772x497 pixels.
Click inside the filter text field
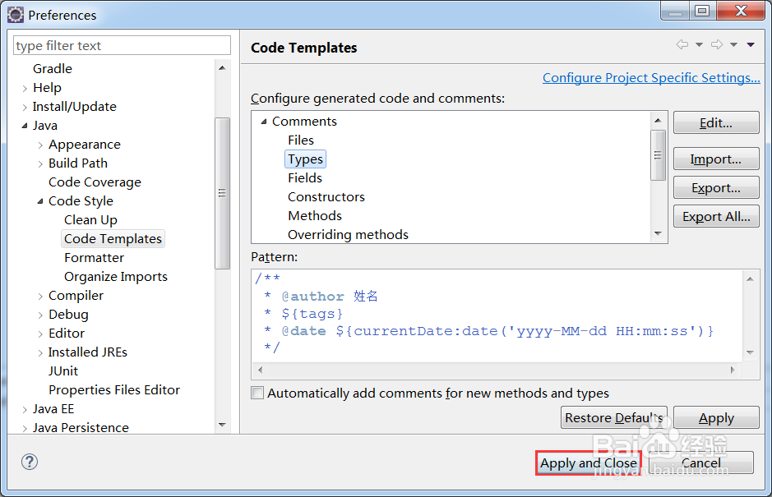click(122, 45)
